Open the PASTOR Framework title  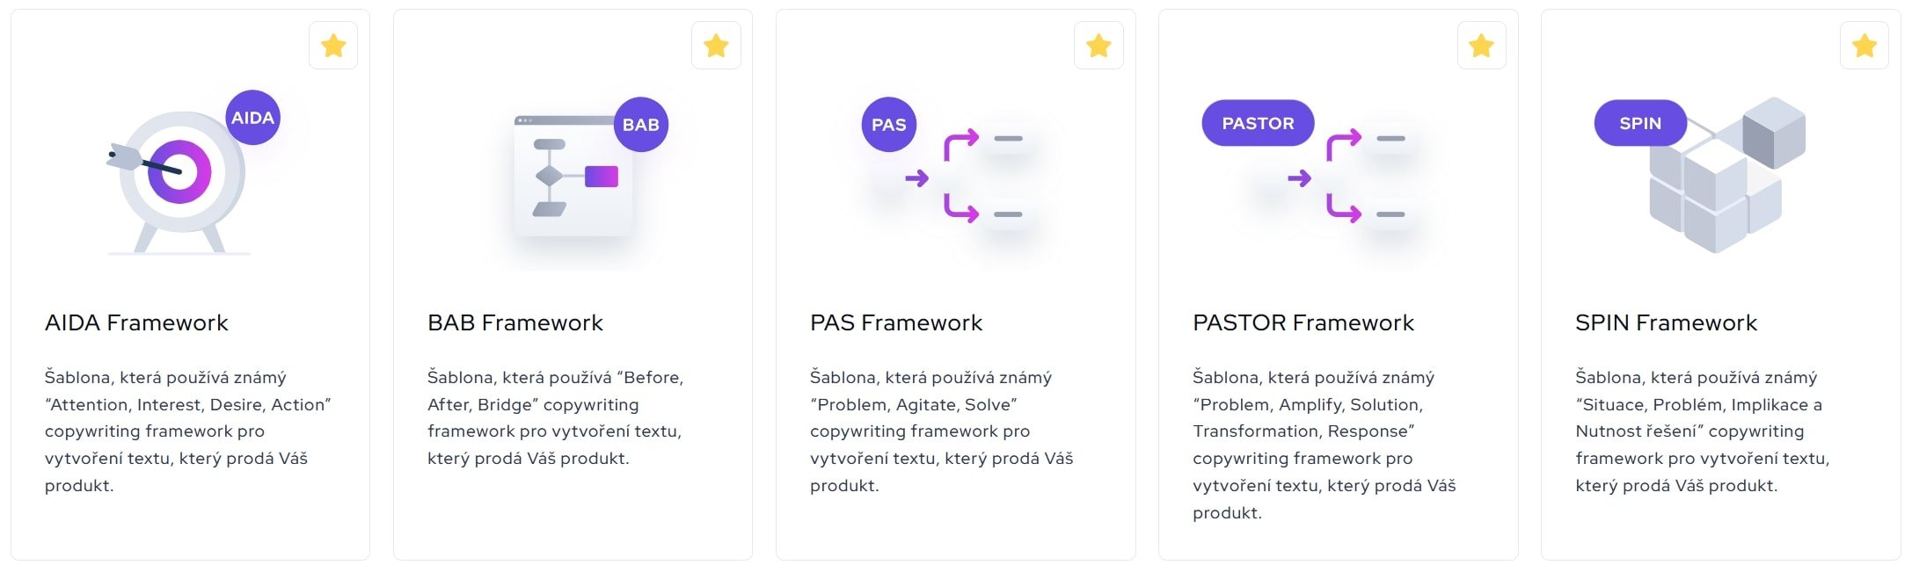1303,322
